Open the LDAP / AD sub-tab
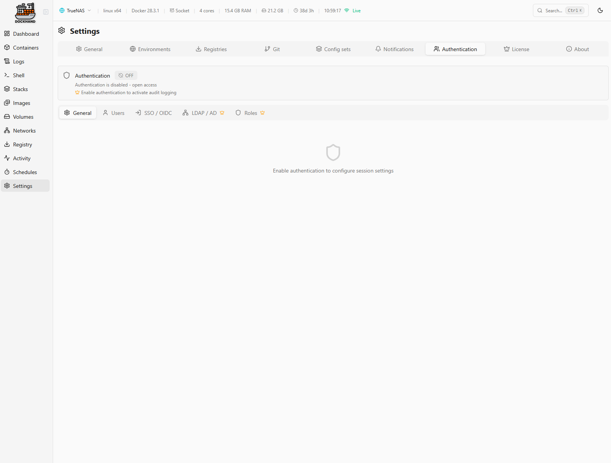611x463 pixels. (204, 113)
